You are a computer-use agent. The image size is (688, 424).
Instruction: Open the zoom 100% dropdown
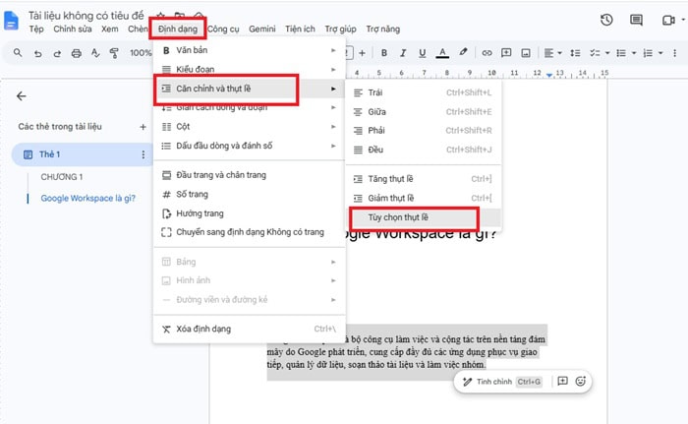141,53
